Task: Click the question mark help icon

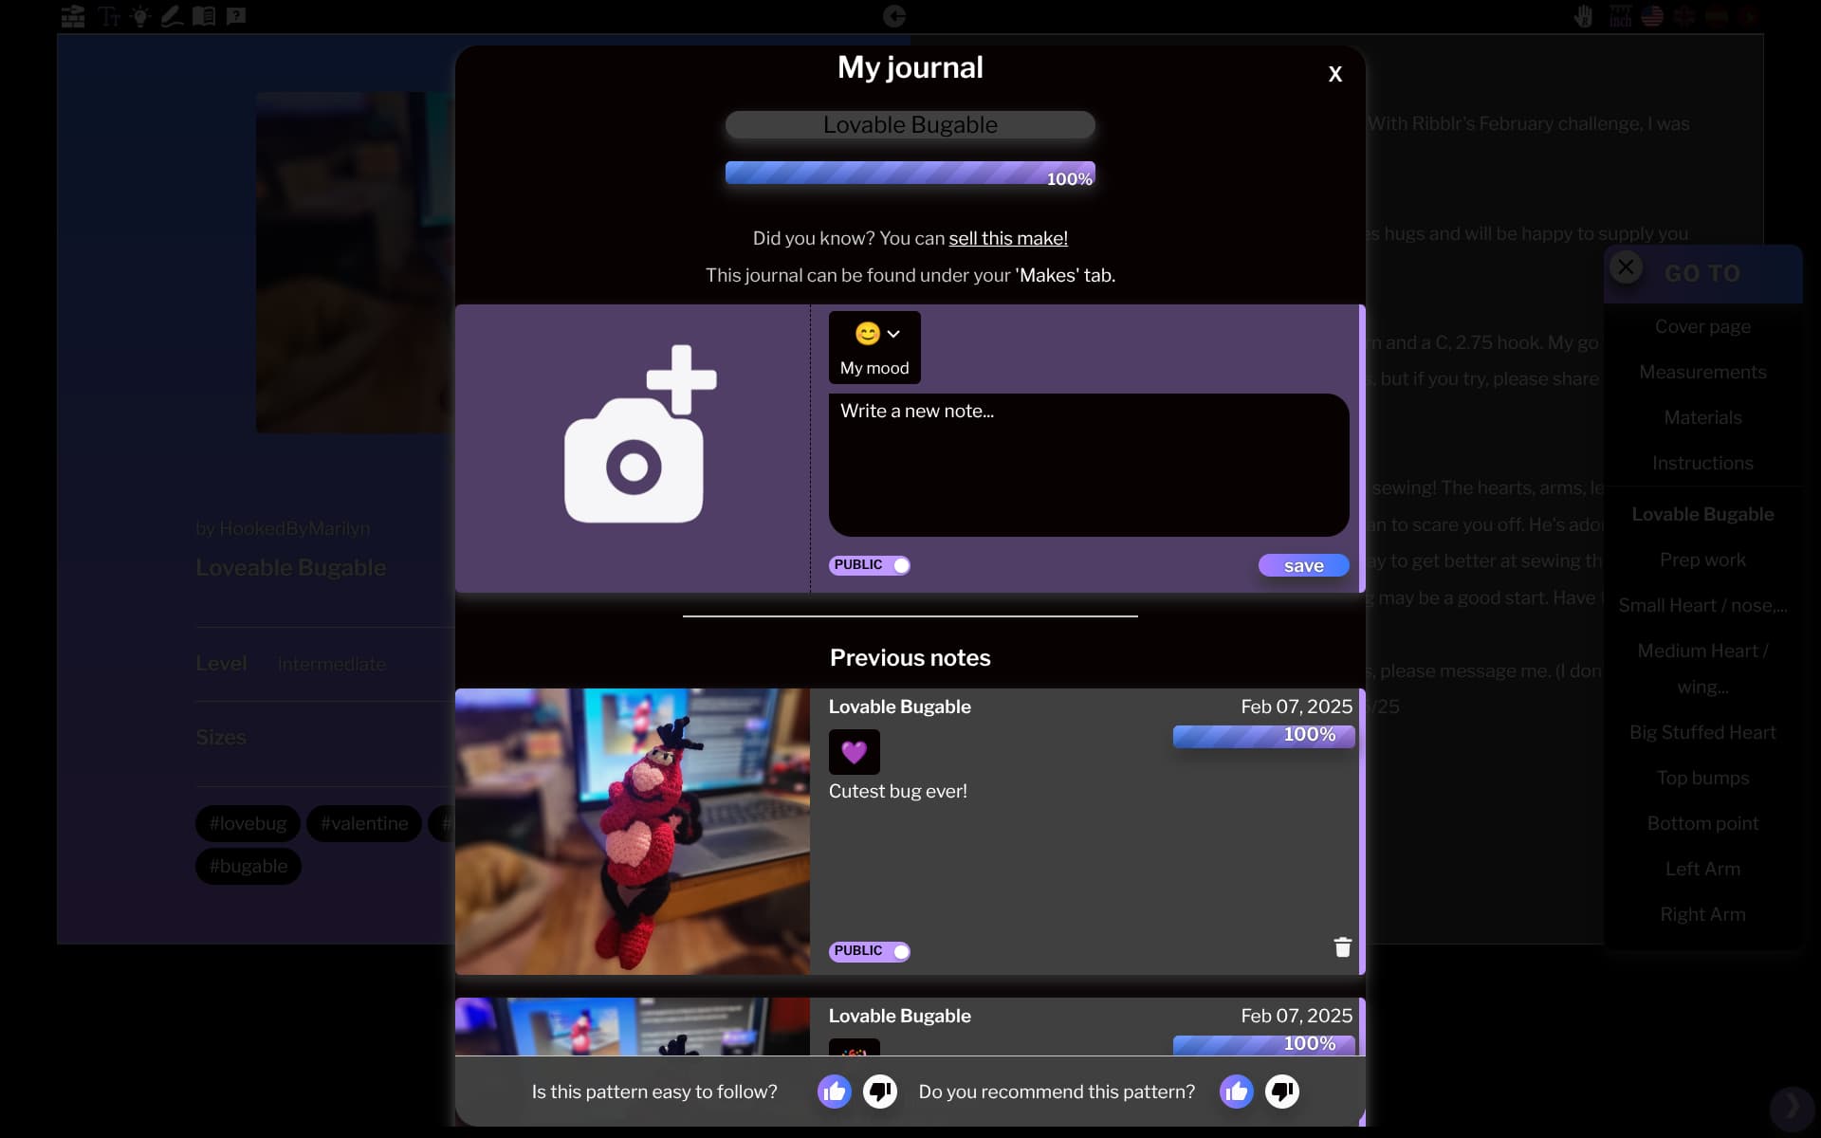Action: 236,16
